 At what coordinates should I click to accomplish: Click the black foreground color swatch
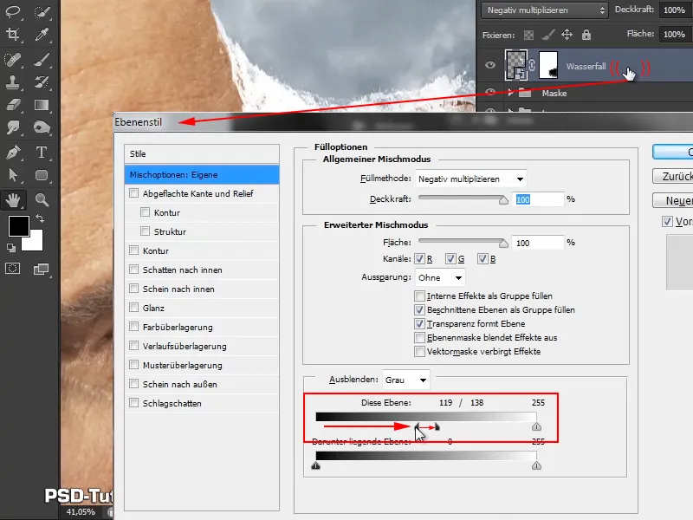[19, 226]
